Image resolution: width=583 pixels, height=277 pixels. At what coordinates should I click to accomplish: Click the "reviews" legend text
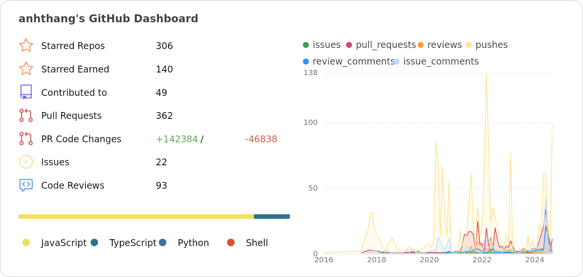pos(445,45)
